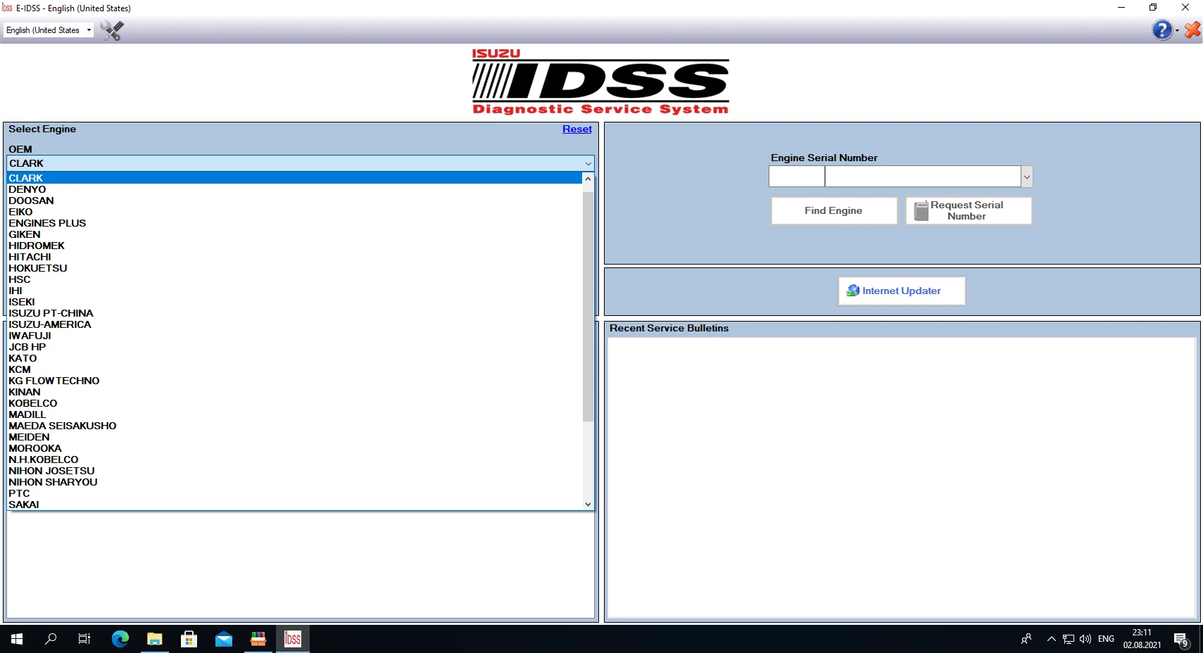Pick KINAN in the list
The height and width of the screenshot is (653, 1203).
pyautogui.click(x=295, y=392)
